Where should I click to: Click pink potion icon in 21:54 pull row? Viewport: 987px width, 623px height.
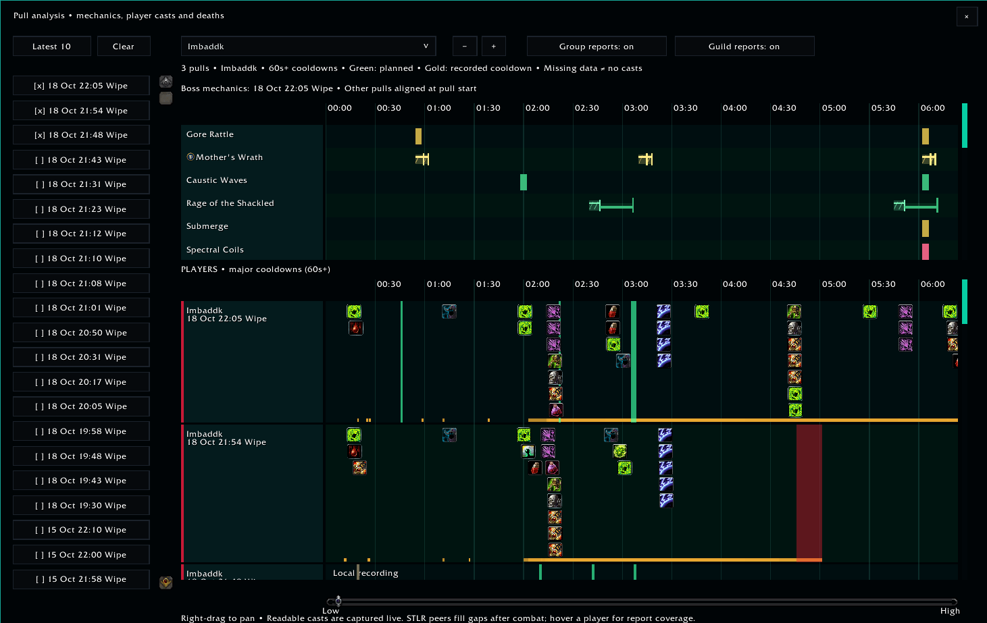[552, 468]
